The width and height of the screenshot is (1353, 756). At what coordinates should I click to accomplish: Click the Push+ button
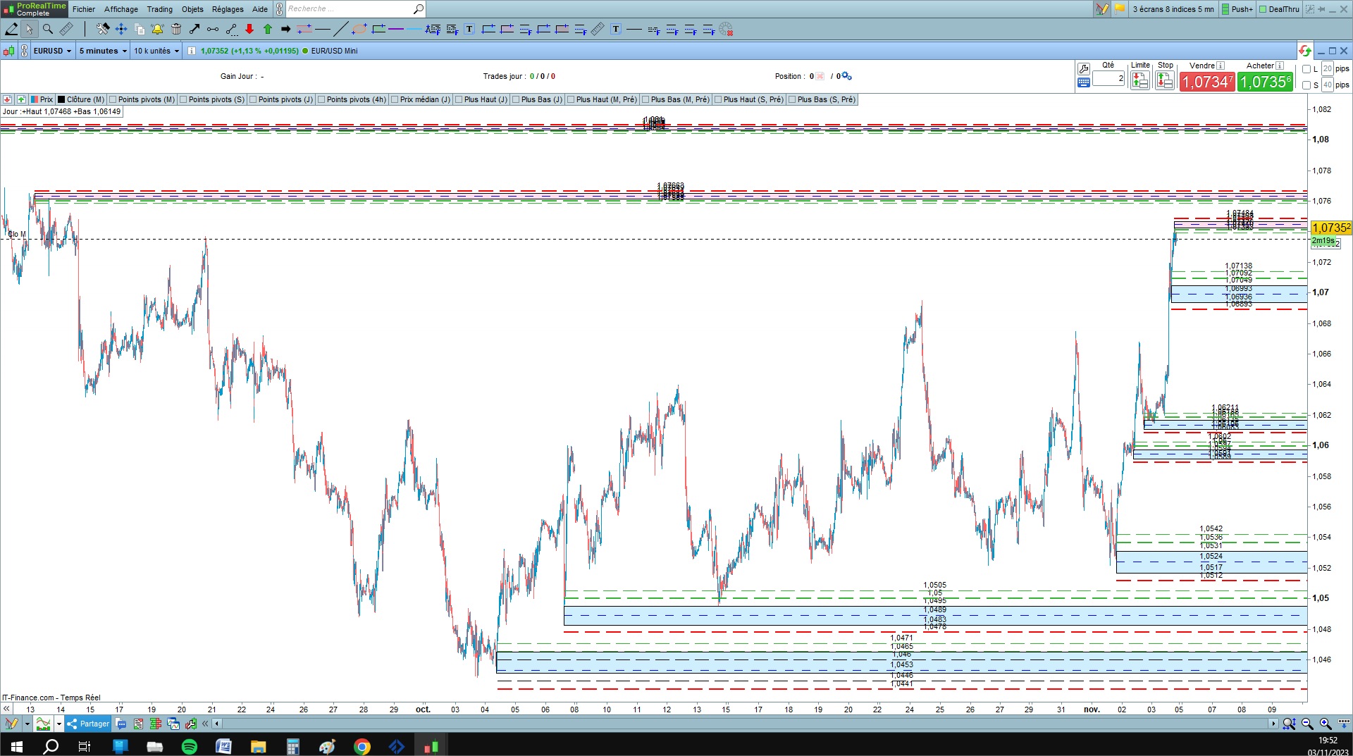point(1237,9)
